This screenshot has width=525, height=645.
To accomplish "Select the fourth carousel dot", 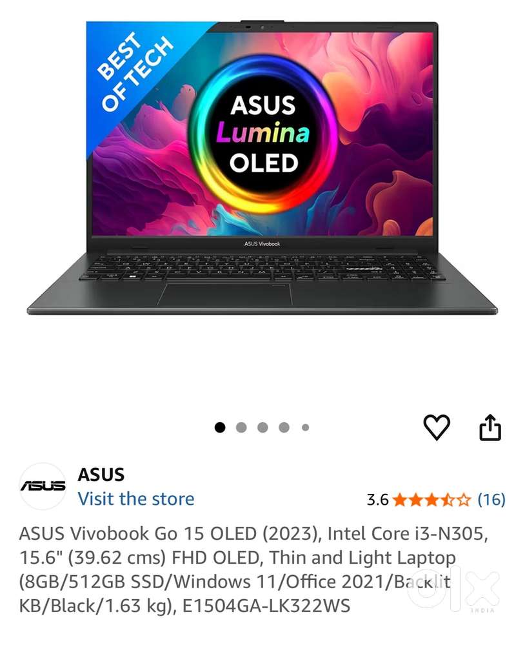I will click(284, 428).
